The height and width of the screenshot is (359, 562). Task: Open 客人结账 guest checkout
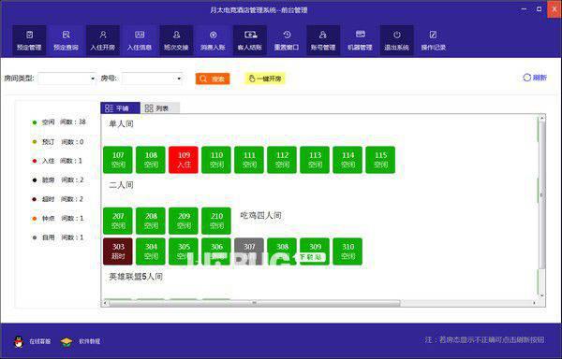point(250,40)
